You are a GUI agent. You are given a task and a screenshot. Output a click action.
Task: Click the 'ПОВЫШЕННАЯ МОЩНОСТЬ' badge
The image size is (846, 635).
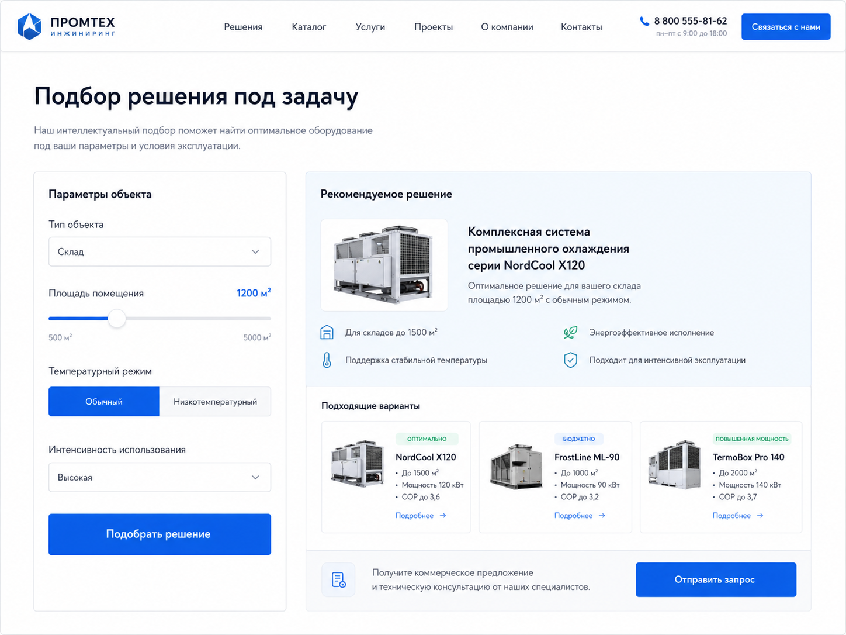pos(752,439)
